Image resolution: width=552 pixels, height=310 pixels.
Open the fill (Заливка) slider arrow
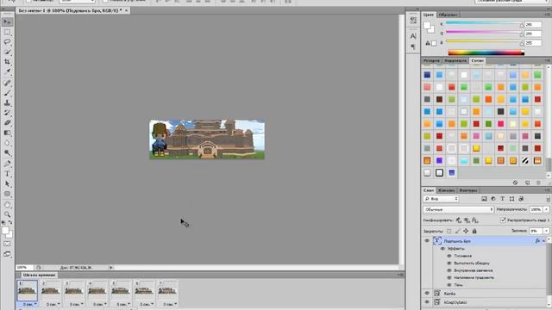pos(546,231)
